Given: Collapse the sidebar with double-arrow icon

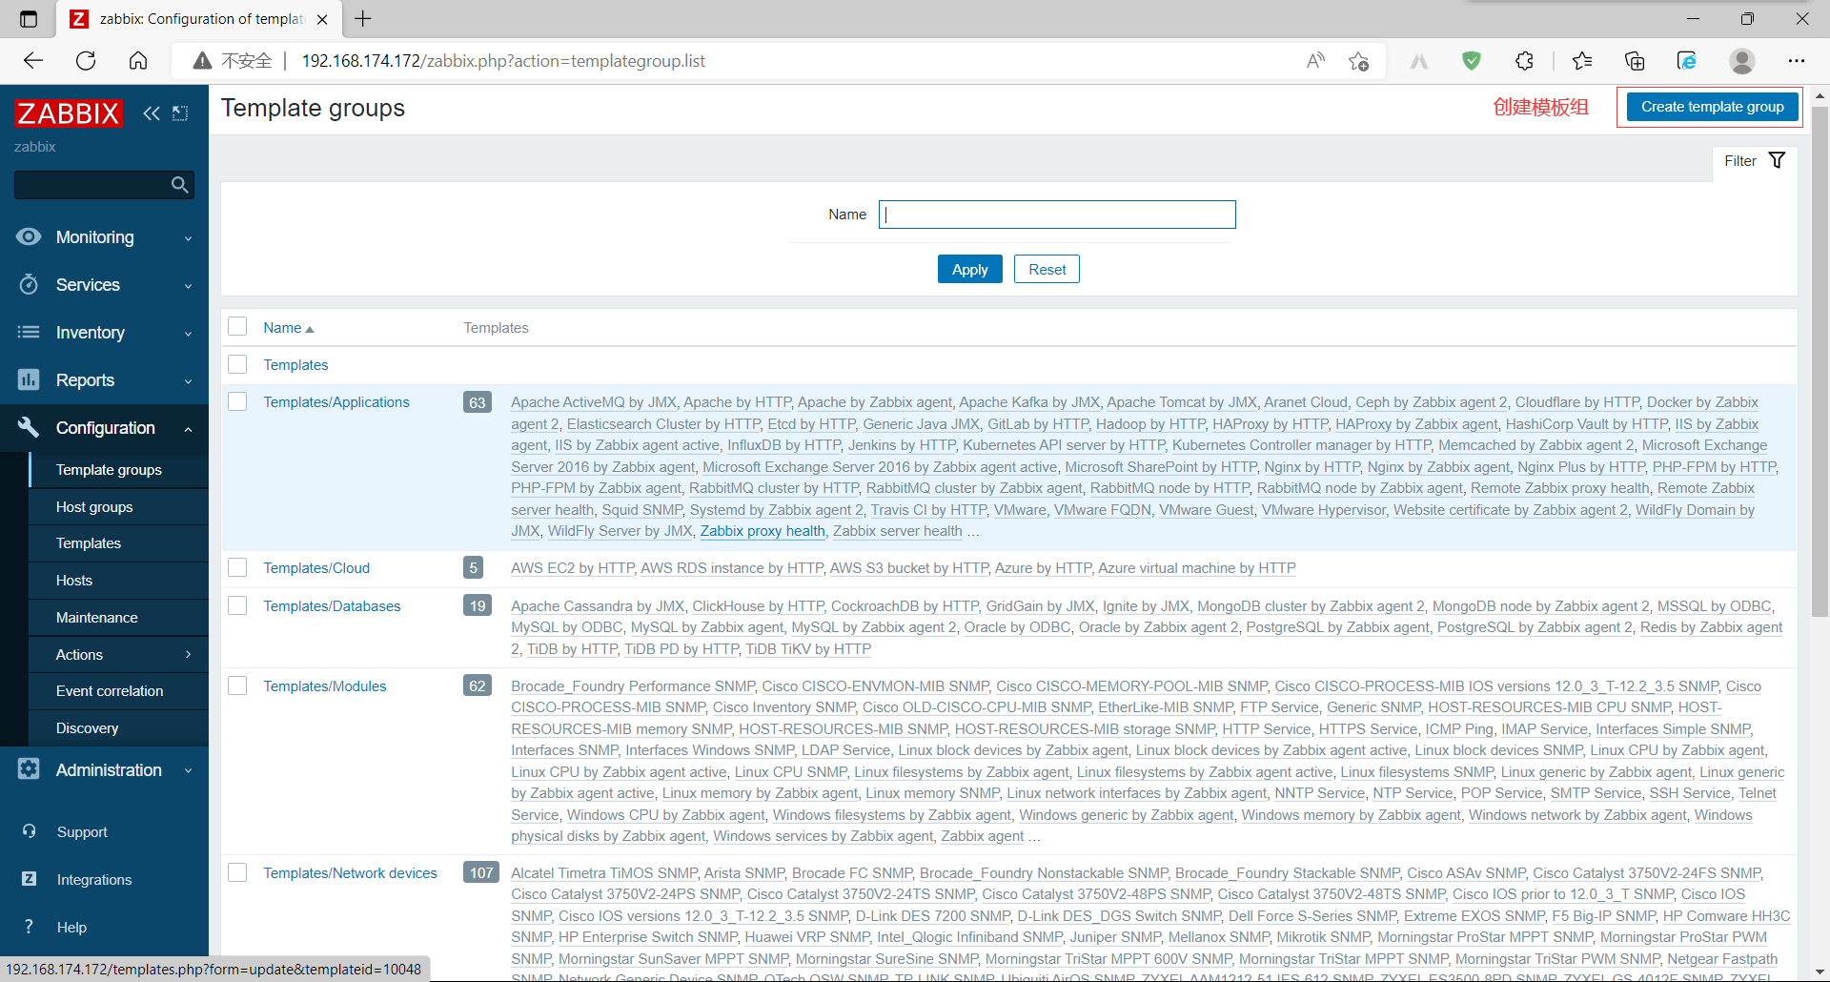Looking at the screenshot, I should pyautogui.click(x=152, y=113).
